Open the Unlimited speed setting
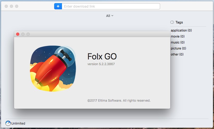214x129 pixels. (x=18, y=124)
